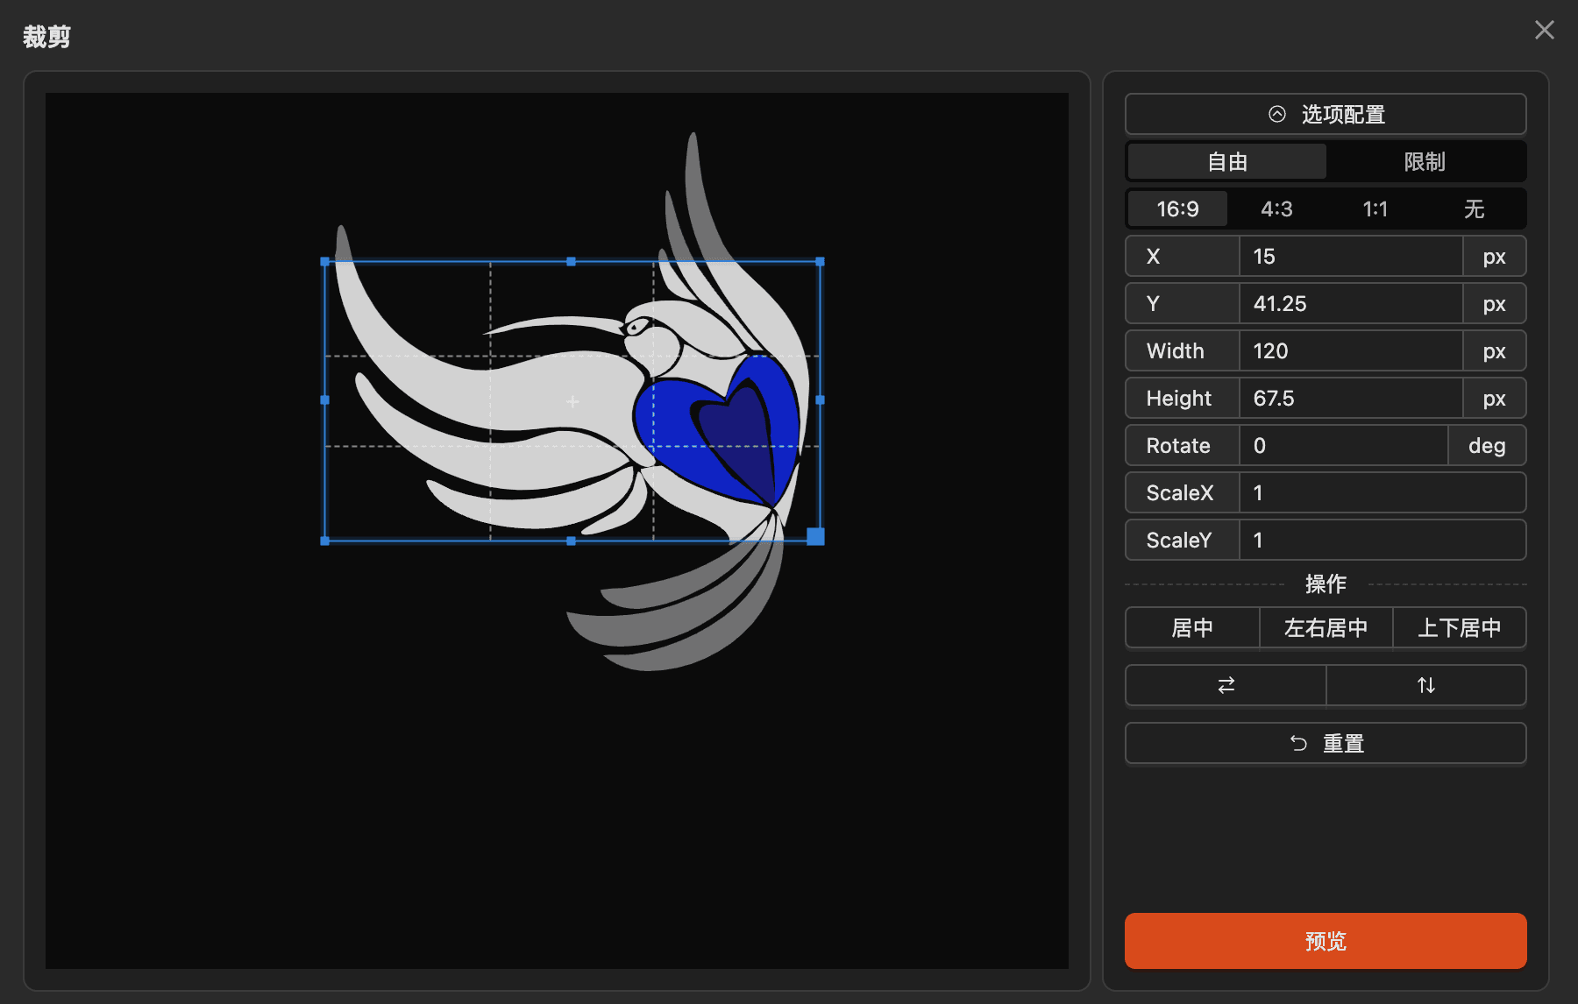Click the 操作 section heading
Screen dimensions: 1578x1004
pyautogui.click(x=1325, y=583)
